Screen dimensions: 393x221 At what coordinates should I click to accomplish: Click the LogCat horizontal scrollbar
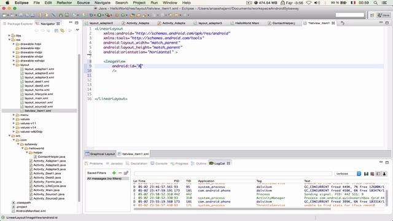(232, 209)
